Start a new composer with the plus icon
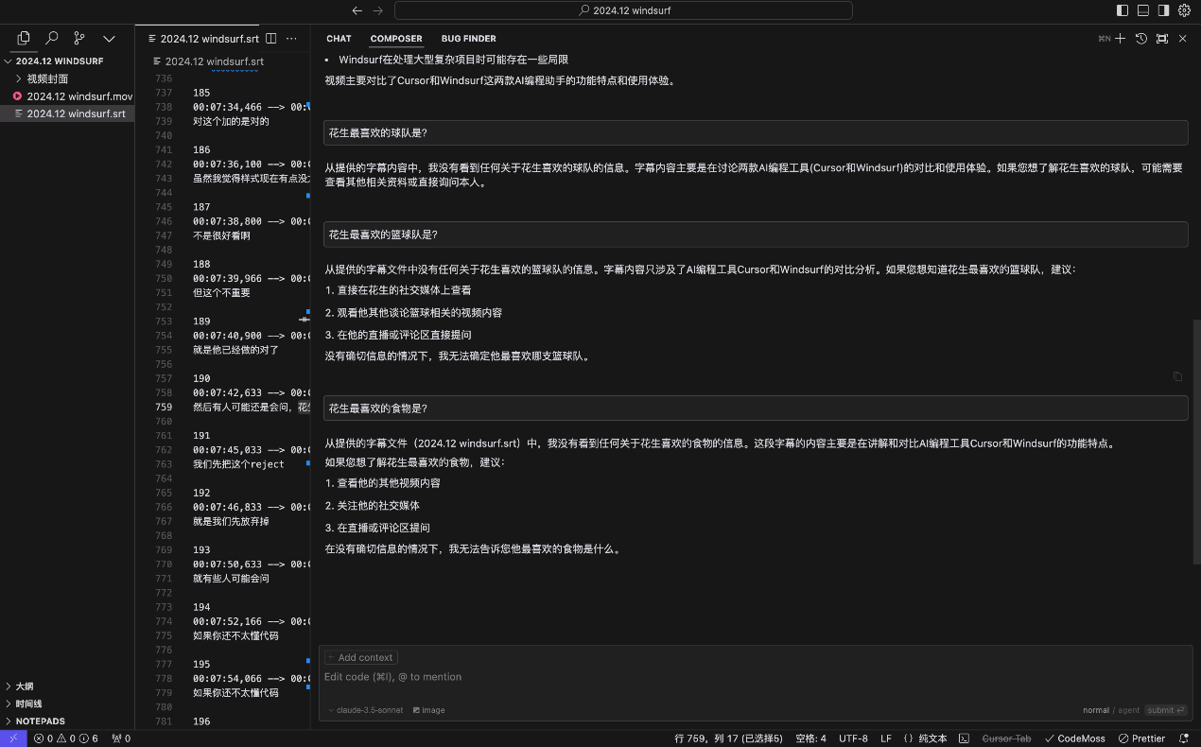Image resolution: width=1201 pixels, height=747 pixels. [1120, 39]
